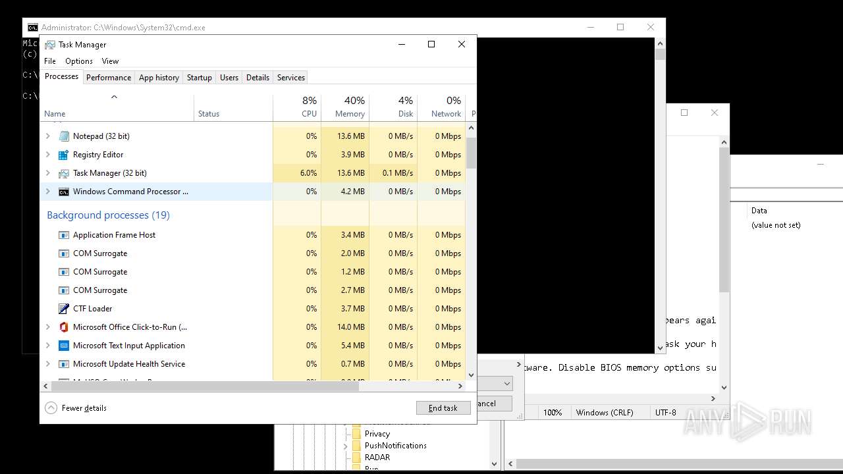Image resolution: width=843 pixels, height=474 pixels.
Task: Click the Task Manager title bar icon
Action: pyautogui.click(x=50, y=45)
